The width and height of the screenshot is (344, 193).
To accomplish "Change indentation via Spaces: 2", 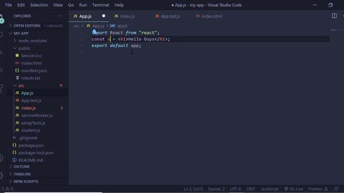I will 216,189.
